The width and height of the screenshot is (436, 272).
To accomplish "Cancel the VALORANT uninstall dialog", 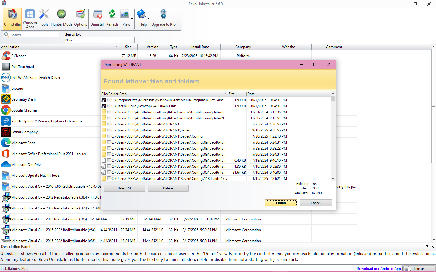I will (315, 203).
